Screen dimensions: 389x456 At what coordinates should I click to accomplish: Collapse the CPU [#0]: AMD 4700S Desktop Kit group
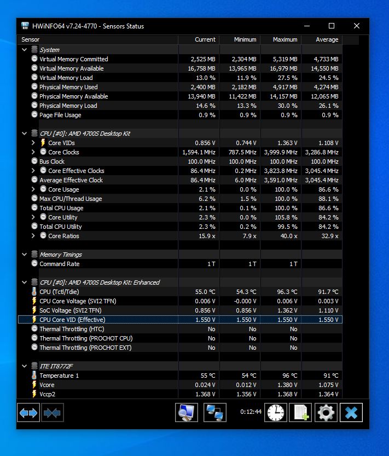point(25,134)
